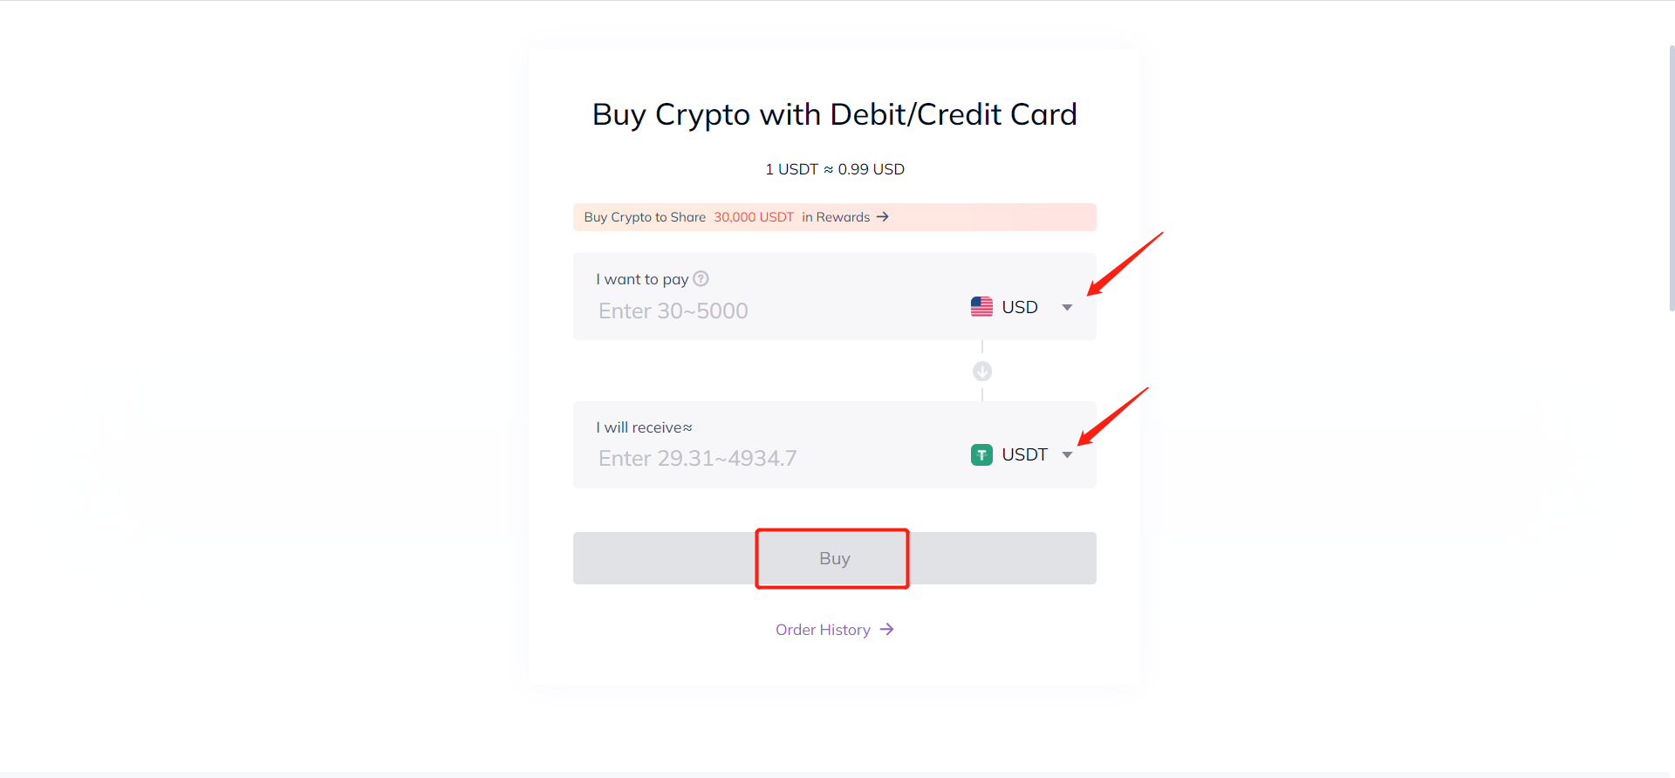Expand the USD currency dropdown arrow

(x=1067, y=307)
